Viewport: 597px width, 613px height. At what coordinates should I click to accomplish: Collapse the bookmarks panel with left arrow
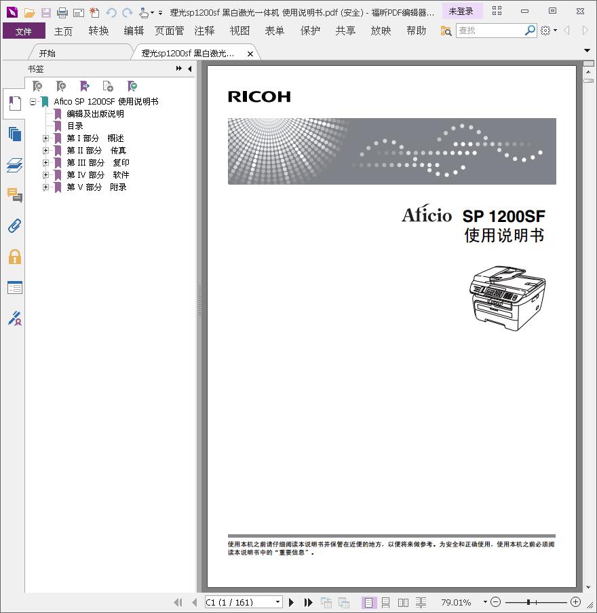tap(190, 69)
